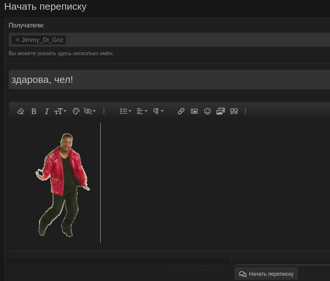Click the insert link icon

pos(181,111)
